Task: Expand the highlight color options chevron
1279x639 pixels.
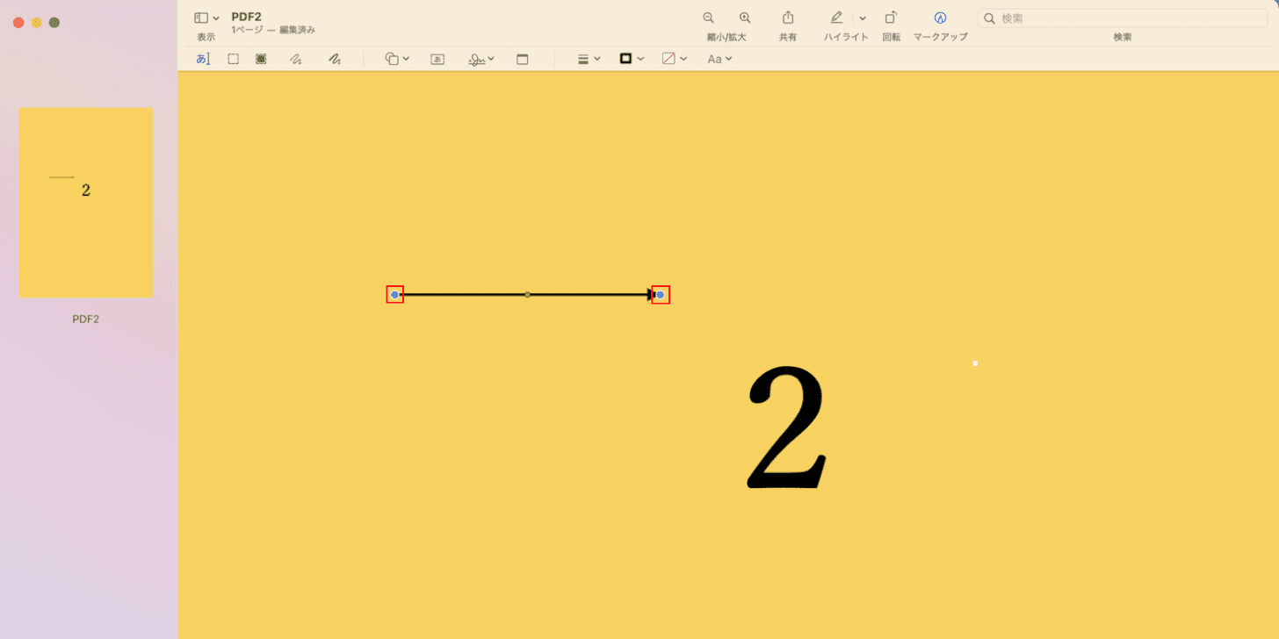Action: tap(863, 18)
